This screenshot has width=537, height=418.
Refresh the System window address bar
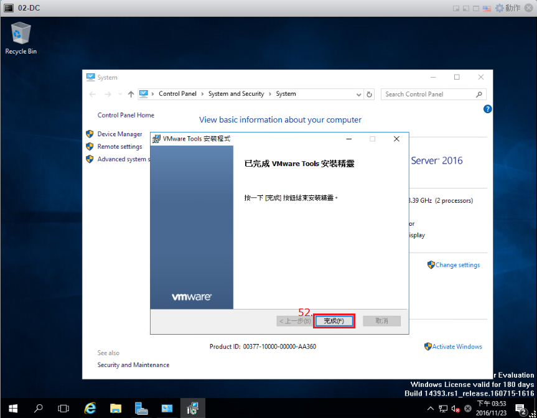[369, 94]
